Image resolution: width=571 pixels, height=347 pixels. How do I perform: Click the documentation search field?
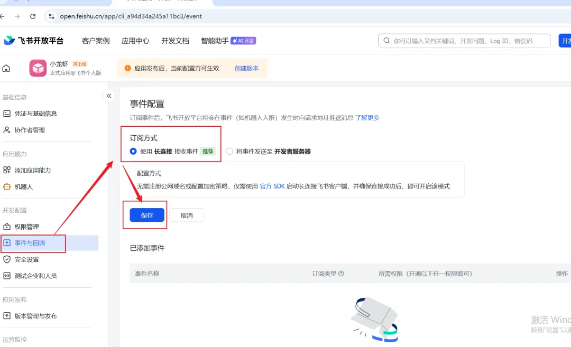(464, 41)
